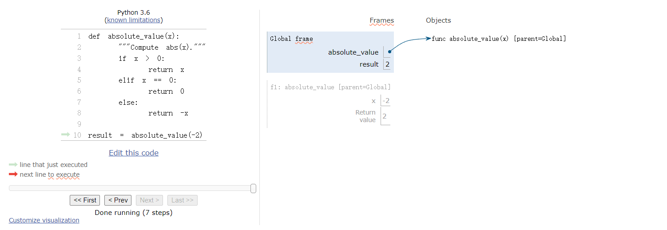
Task: Click code line 1 defining absolute_value
Action: coord(134,36)
